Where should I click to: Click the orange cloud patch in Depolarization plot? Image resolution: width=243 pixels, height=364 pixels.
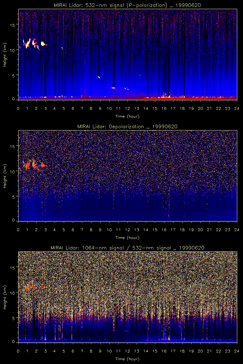pos(28,165)
